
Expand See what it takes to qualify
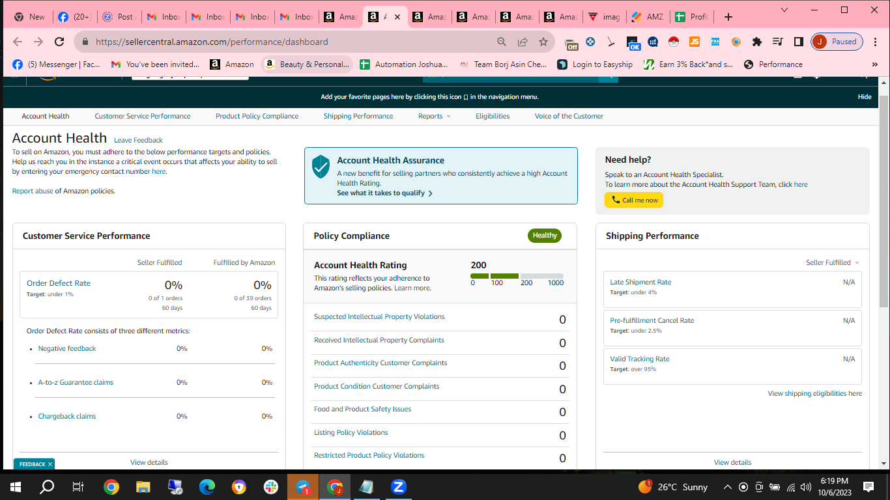click(x=385, y=193)
